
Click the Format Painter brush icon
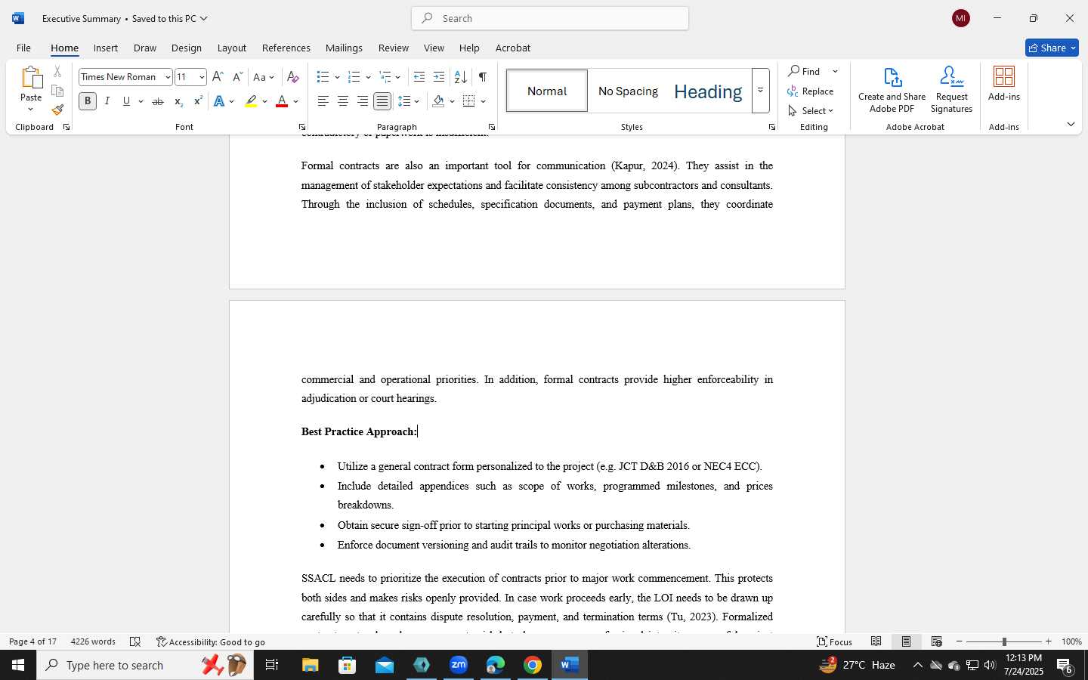coord(57,110)
